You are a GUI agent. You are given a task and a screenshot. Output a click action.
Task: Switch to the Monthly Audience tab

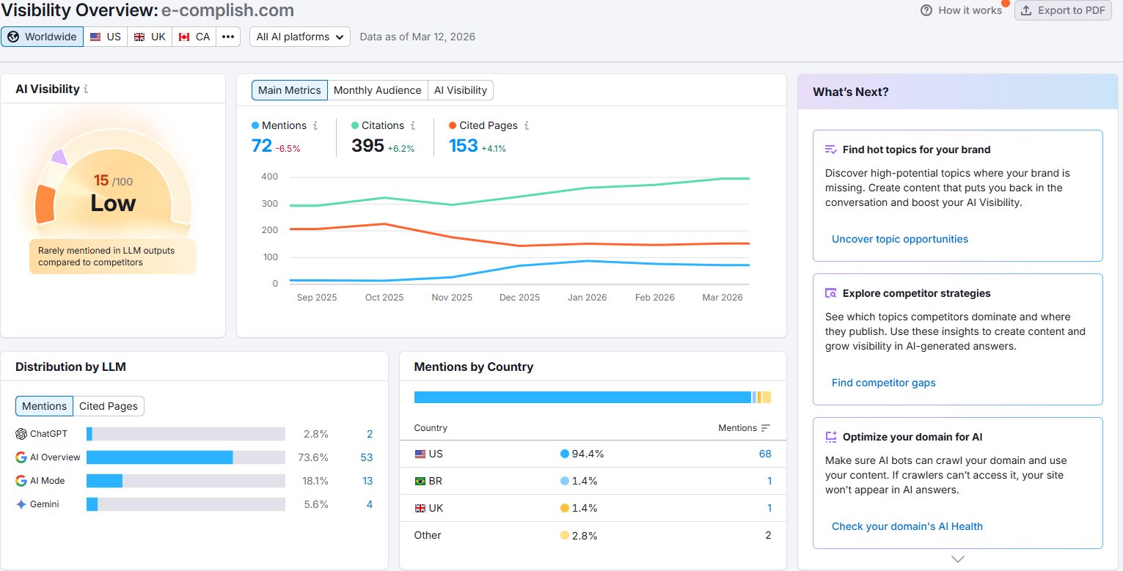(x=377, y=90)
